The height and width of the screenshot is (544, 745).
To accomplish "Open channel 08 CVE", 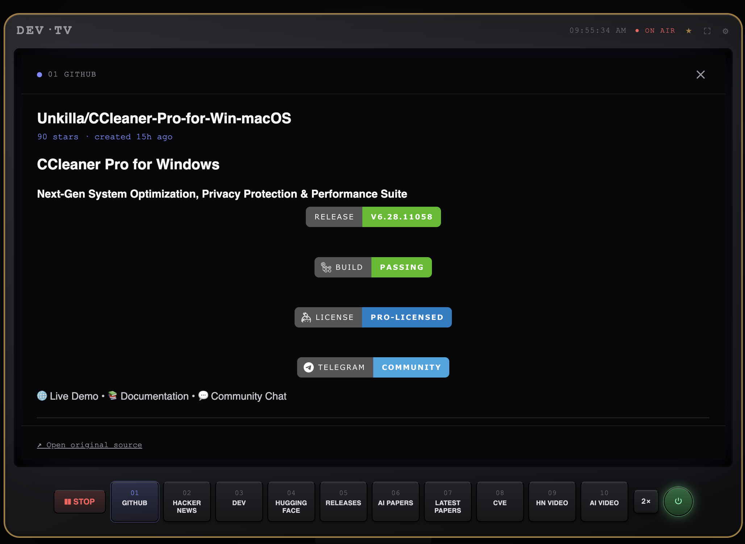I will (x=500, y=502).
